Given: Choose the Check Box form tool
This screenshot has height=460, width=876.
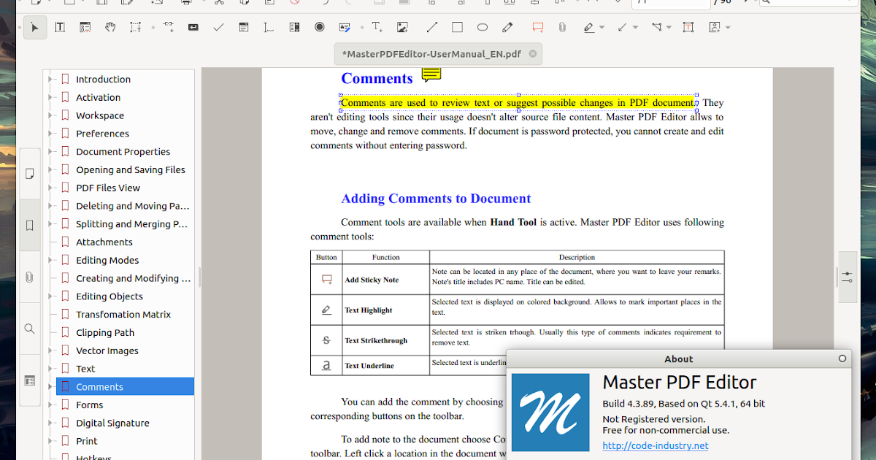Looking at the screenshot, I should tap(218, 28).
